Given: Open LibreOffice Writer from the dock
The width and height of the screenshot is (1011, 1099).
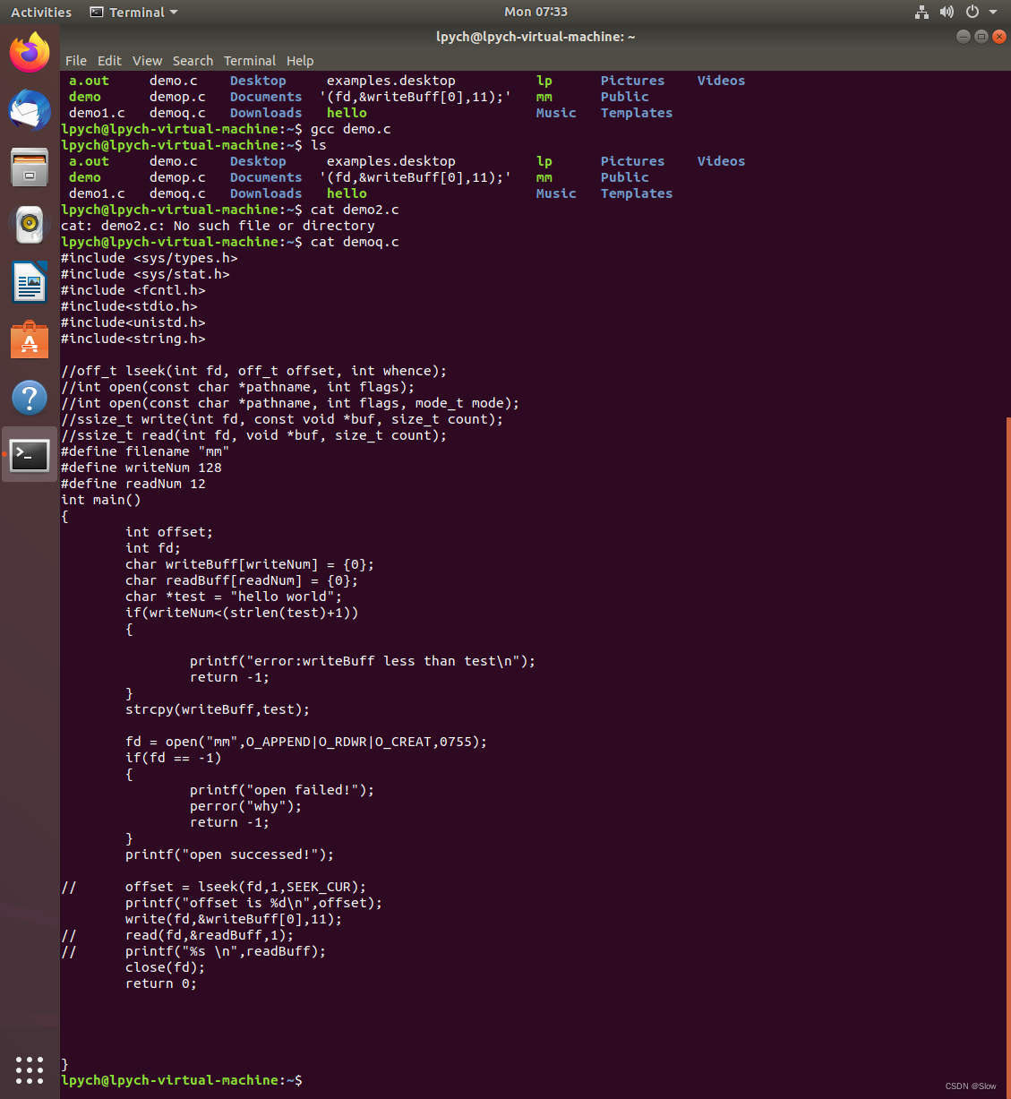Looking at the screenshot, I should click(x=30, y=282).
